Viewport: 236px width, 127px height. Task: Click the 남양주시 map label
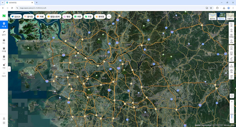[129, 45]
